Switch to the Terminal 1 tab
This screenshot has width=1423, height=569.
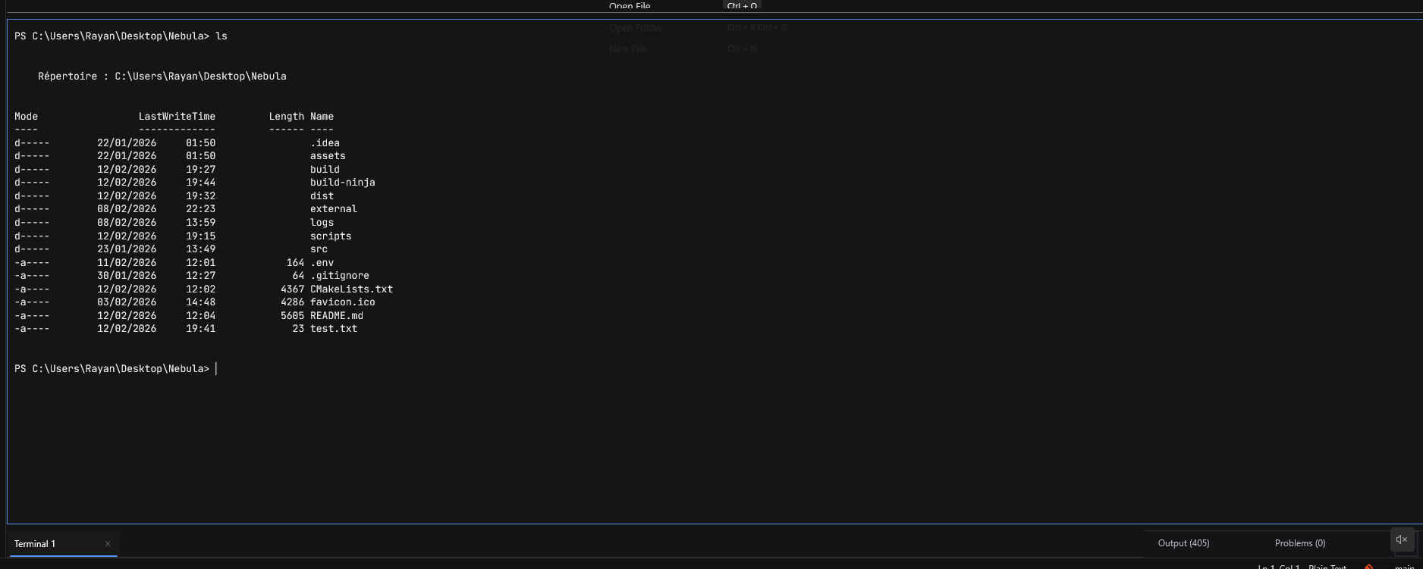click(62, 543)
